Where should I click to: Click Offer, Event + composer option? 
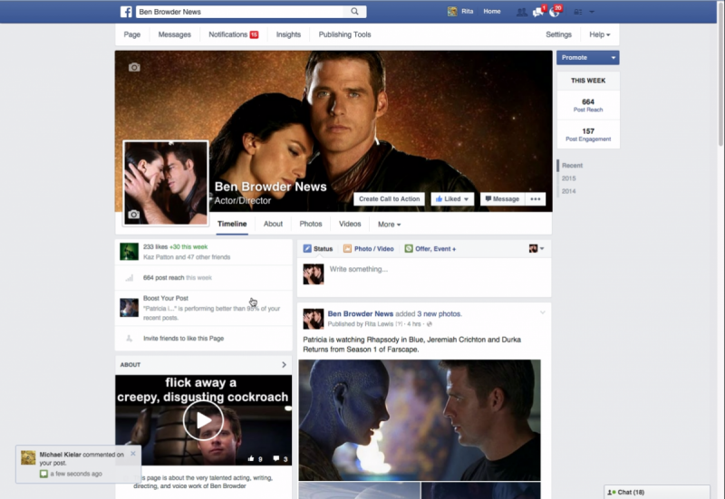click(430, 248)
